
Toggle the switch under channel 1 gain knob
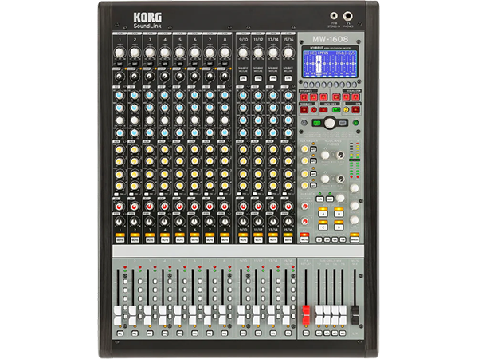119,64
